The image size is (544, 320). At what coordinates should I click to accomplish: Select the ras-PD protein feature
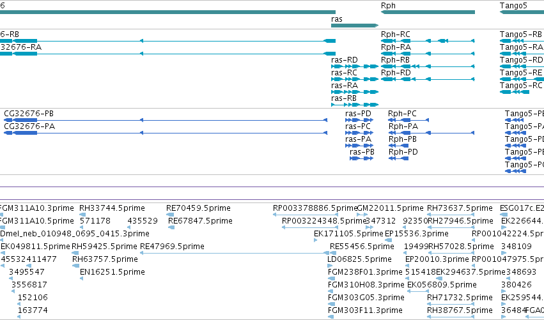tap(359, 120)
